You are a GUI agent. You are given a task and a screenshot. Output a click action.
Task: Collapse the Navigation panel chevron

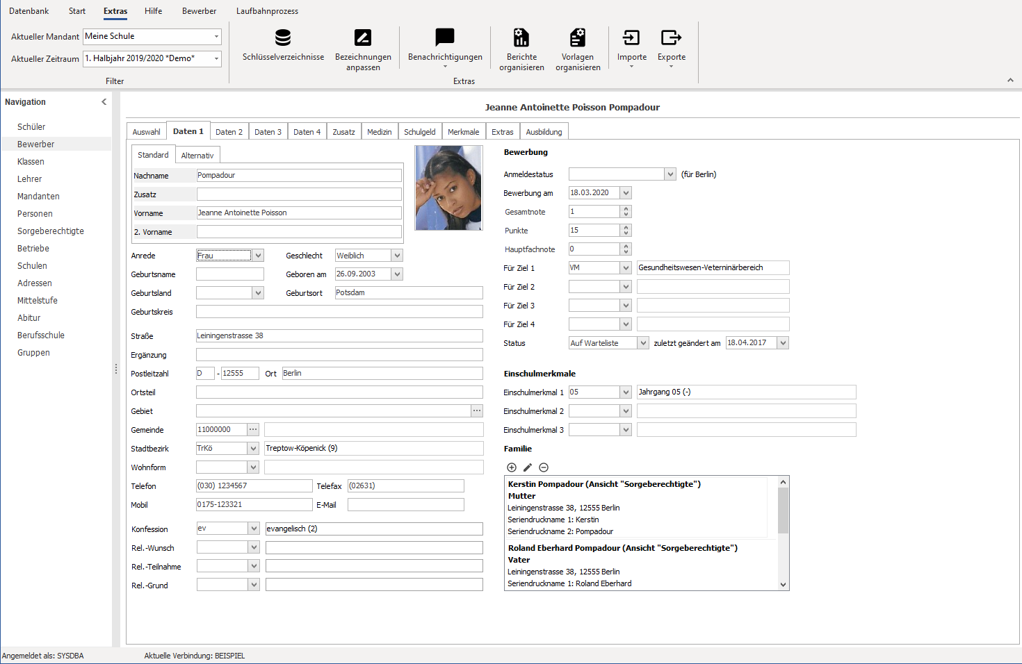pyautogui.click(x=104, y=102)
